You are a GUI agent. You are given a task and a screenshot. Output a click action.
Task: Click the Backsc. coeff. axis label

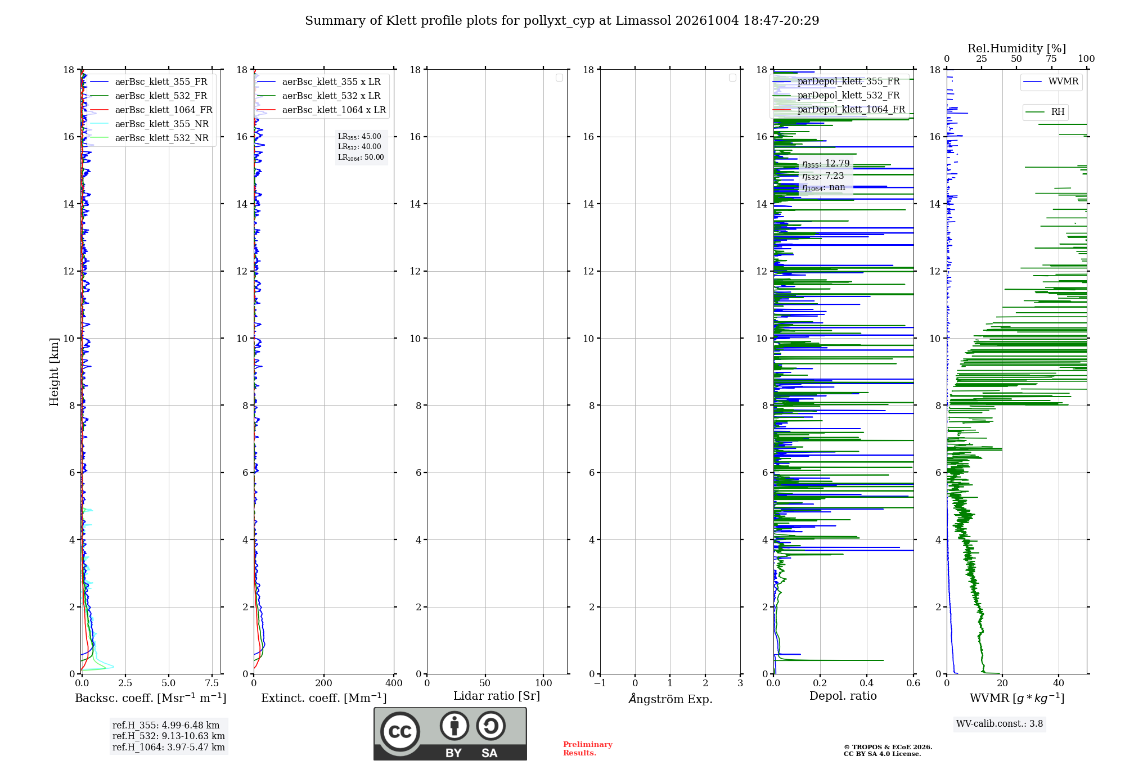coord(151,698)
